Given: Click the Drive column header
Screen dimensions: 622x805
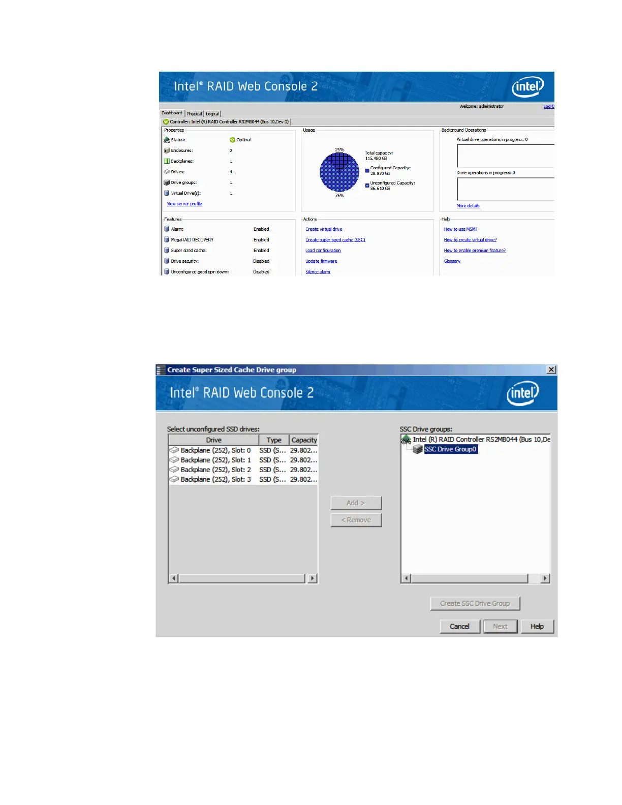Looking at the screenshot, I should (x=213, y=440).
